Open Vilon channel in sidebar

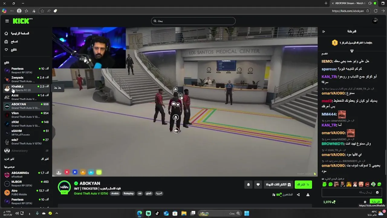coord(26,115)
